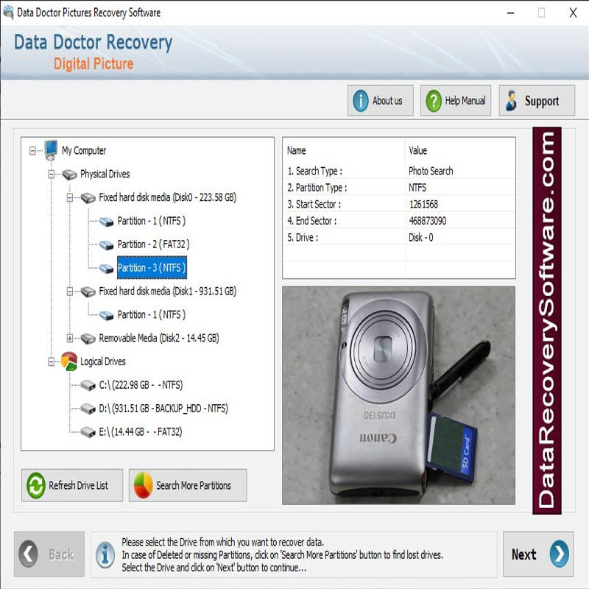
Task: Click the Next button label
Action: (523, 554)
